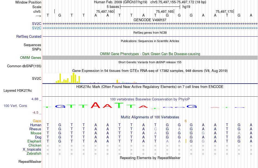This screenshot has height=168, width=258.
Task: Click the 75,497,165 position marker
Action: (x=165, y=11)
